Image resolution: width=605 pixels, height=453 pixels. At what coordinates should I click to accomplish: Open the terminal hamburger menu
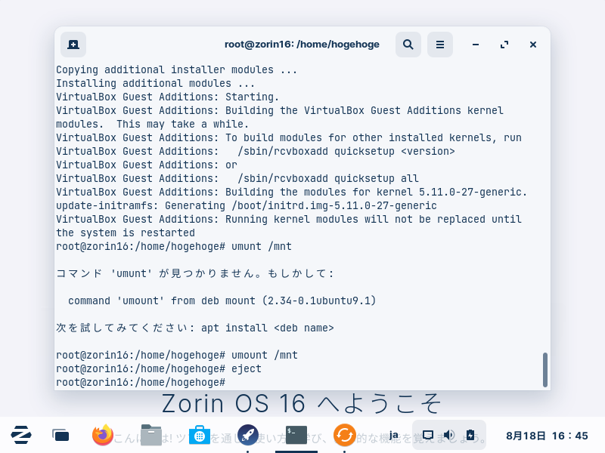pyautogui.click(x=440, y=45)
